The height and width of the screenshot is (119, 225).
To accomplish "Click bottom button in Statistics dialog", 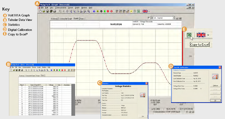I will 143,116.
